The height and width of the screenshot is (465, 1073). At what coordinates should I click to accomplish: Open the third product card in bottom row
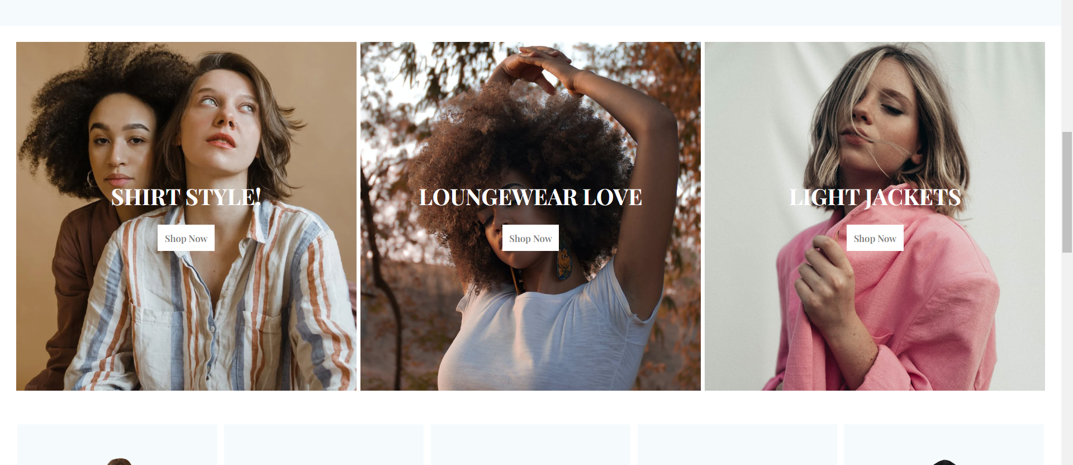530,445
